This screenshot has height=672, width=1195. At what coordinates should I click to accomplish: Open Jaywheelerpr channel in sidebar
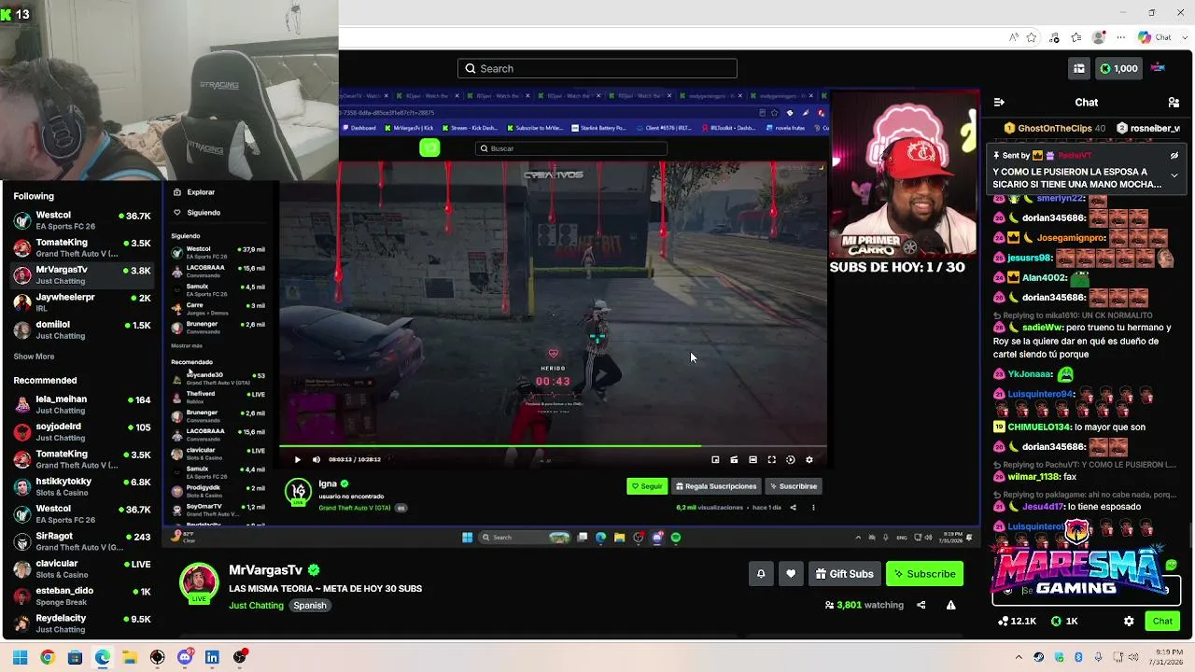coord(81,302)
